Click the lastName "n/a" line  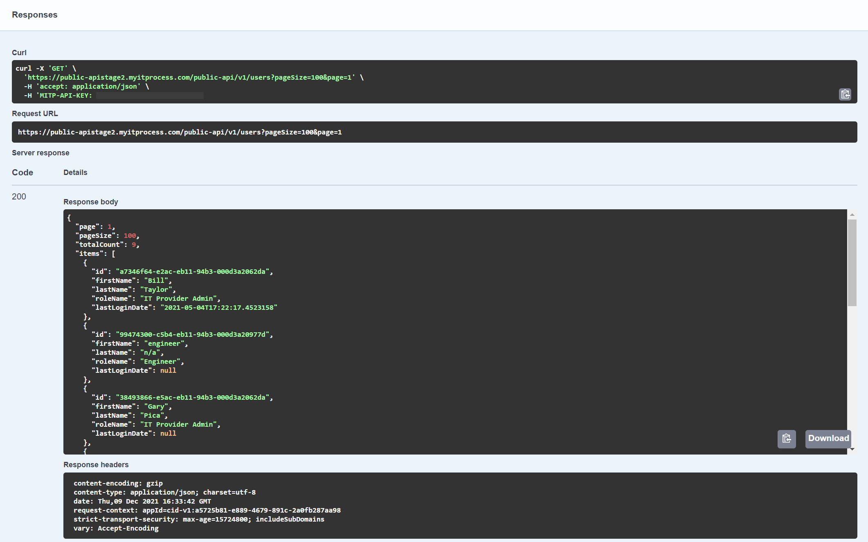[x=127, y=352]
